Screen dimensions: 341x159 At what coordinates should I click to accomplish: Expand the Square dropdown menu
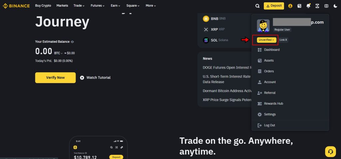(x=133, y=6)
